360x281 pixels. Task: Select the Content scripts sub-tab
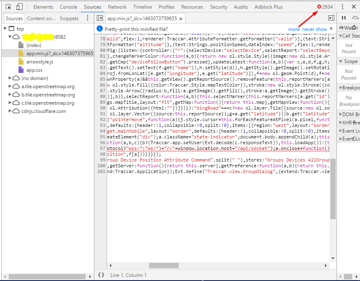click(x=41, y=19)
